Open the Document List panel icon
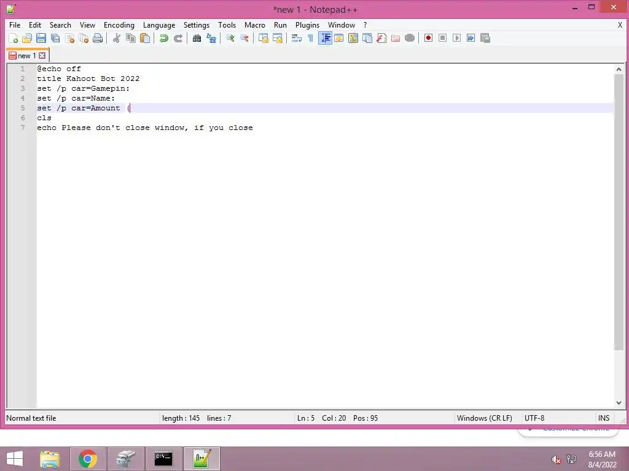 (x=367, y=38)
